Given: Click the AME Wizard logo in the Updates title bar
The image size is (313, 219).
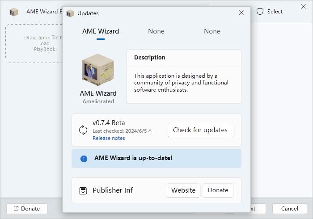Looking at the screenshot, I should (x=70, y=13).
